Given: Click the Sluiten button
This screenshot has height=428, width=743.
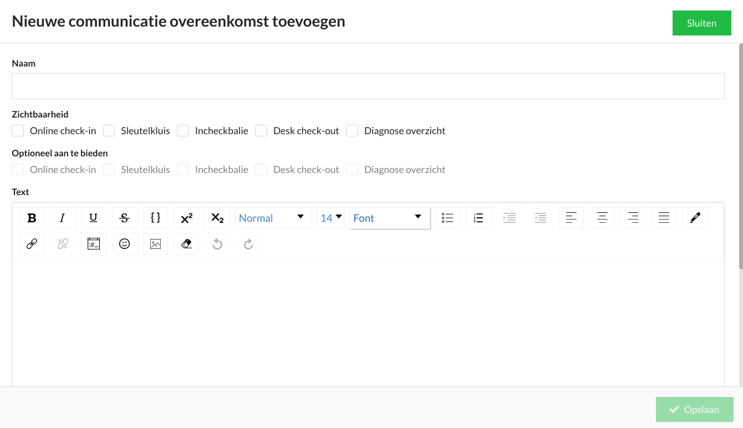Looking at the screenshot, I should coord(701,23).
